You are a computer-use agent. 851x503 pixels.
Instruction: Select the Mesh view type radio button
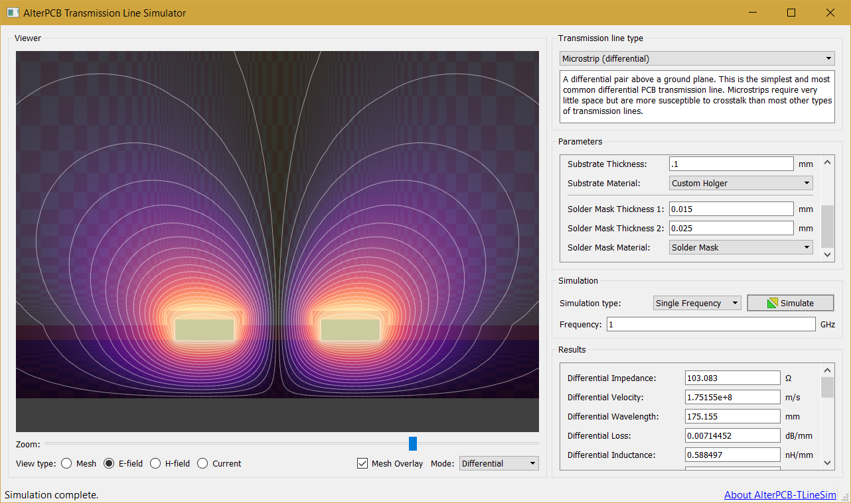pyautogui.click(x=66, y=464)
